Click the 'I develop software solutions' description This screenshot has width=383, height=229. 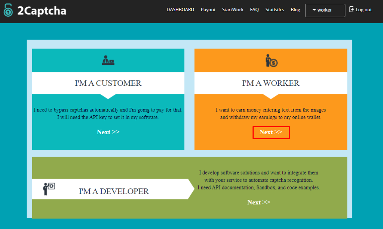pos(259,180)
